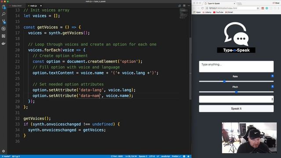Image resolution: width=281 pixels, height=158 pixels.
Task: View site info icon in address bar
Action: [x=207, y=8]
